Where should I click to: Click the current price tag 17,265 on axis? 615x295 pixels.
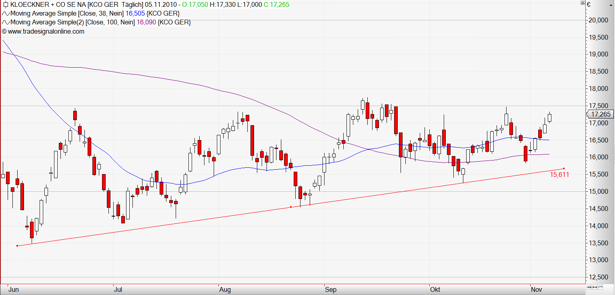pyautogui.click(x=600, y=114)
